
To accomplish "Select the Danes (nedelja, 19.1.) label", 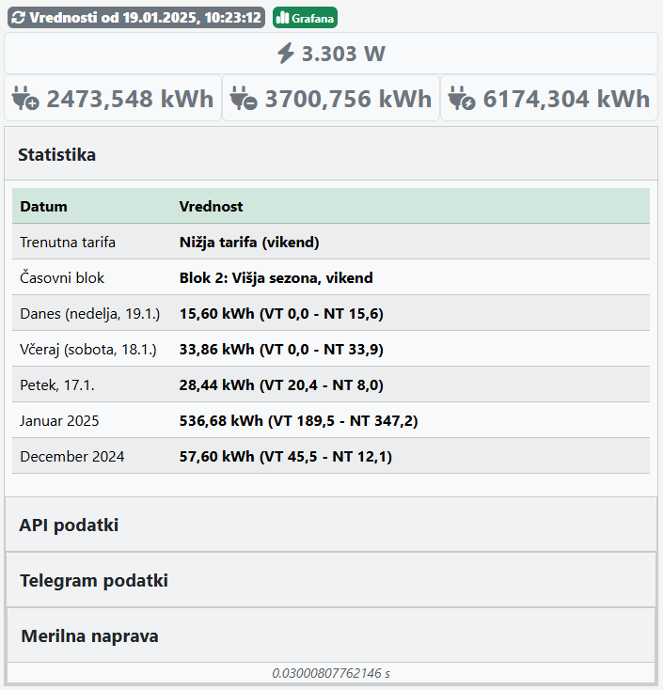I will (89, 313).
